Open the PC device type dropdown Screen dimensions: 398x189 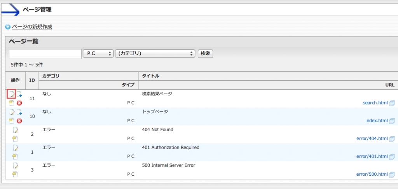(98, 54)
